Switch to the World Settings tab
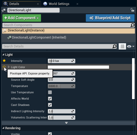The image size is (137, 135). coord(59,4)
